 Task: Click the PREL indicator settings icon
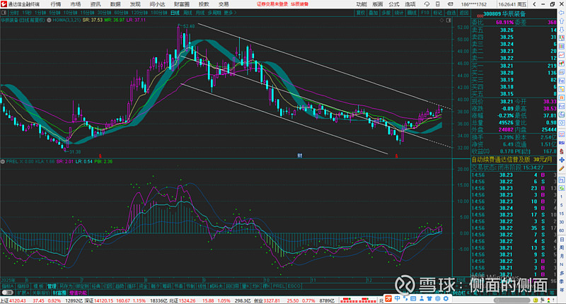pyautogui.click(x=3, y=162)
